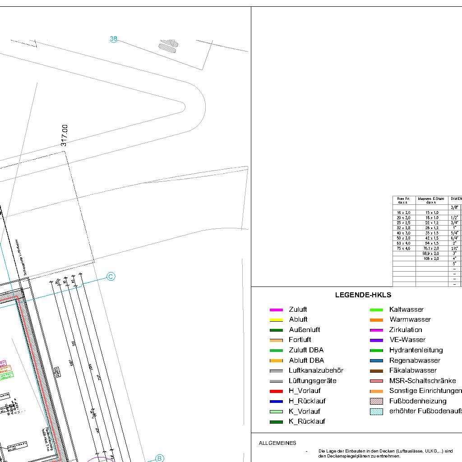Screen dimensions: 462x462
Task: Click grid axis marker C
Action: 111,277
